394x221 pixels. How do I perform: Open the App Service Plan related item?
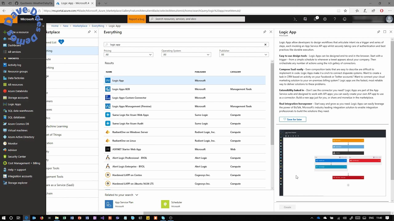coord(119,204)
